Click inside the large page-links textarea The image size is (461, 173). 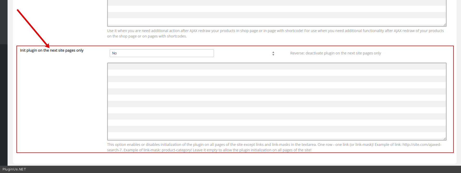[x=276, y=101]
